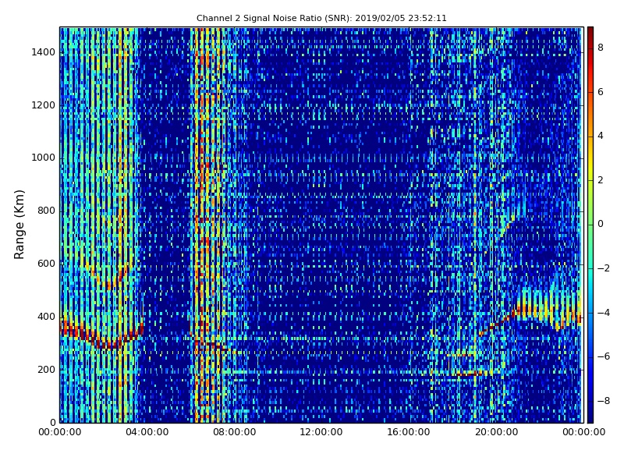Screen dimensions: 624x468
Task: Click the 1200 range tick label
Action: pos(44,105)
